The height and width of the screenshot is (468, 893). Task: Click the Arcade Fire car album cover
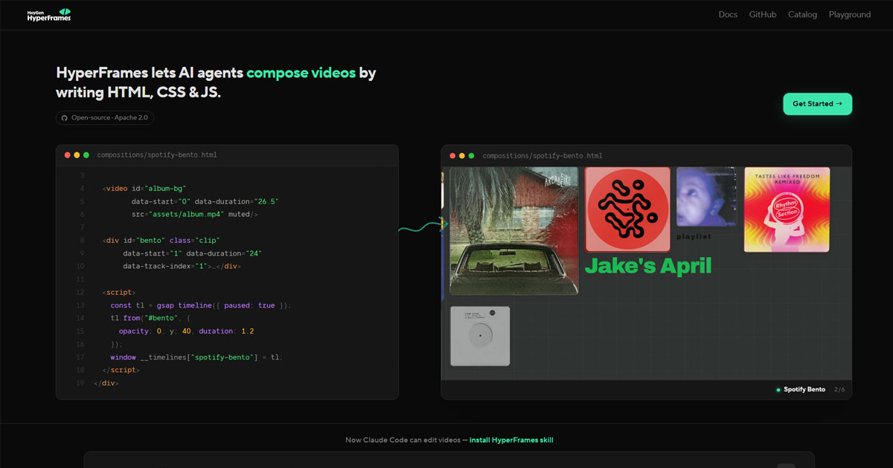(514, 230)
